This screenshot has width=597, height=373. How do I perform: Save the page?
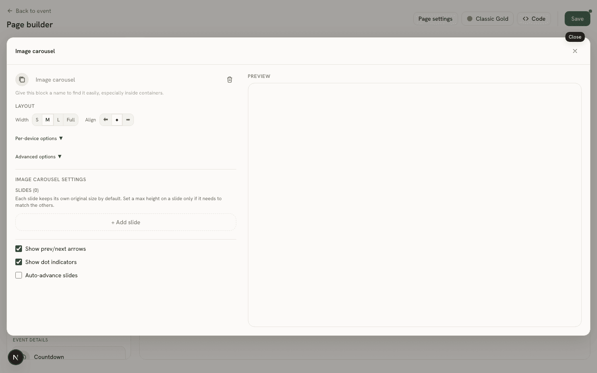click(x=578, y=19)
